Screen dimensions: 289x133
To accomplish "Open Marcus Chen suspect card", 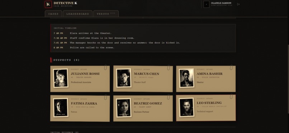I will [143, 79].
